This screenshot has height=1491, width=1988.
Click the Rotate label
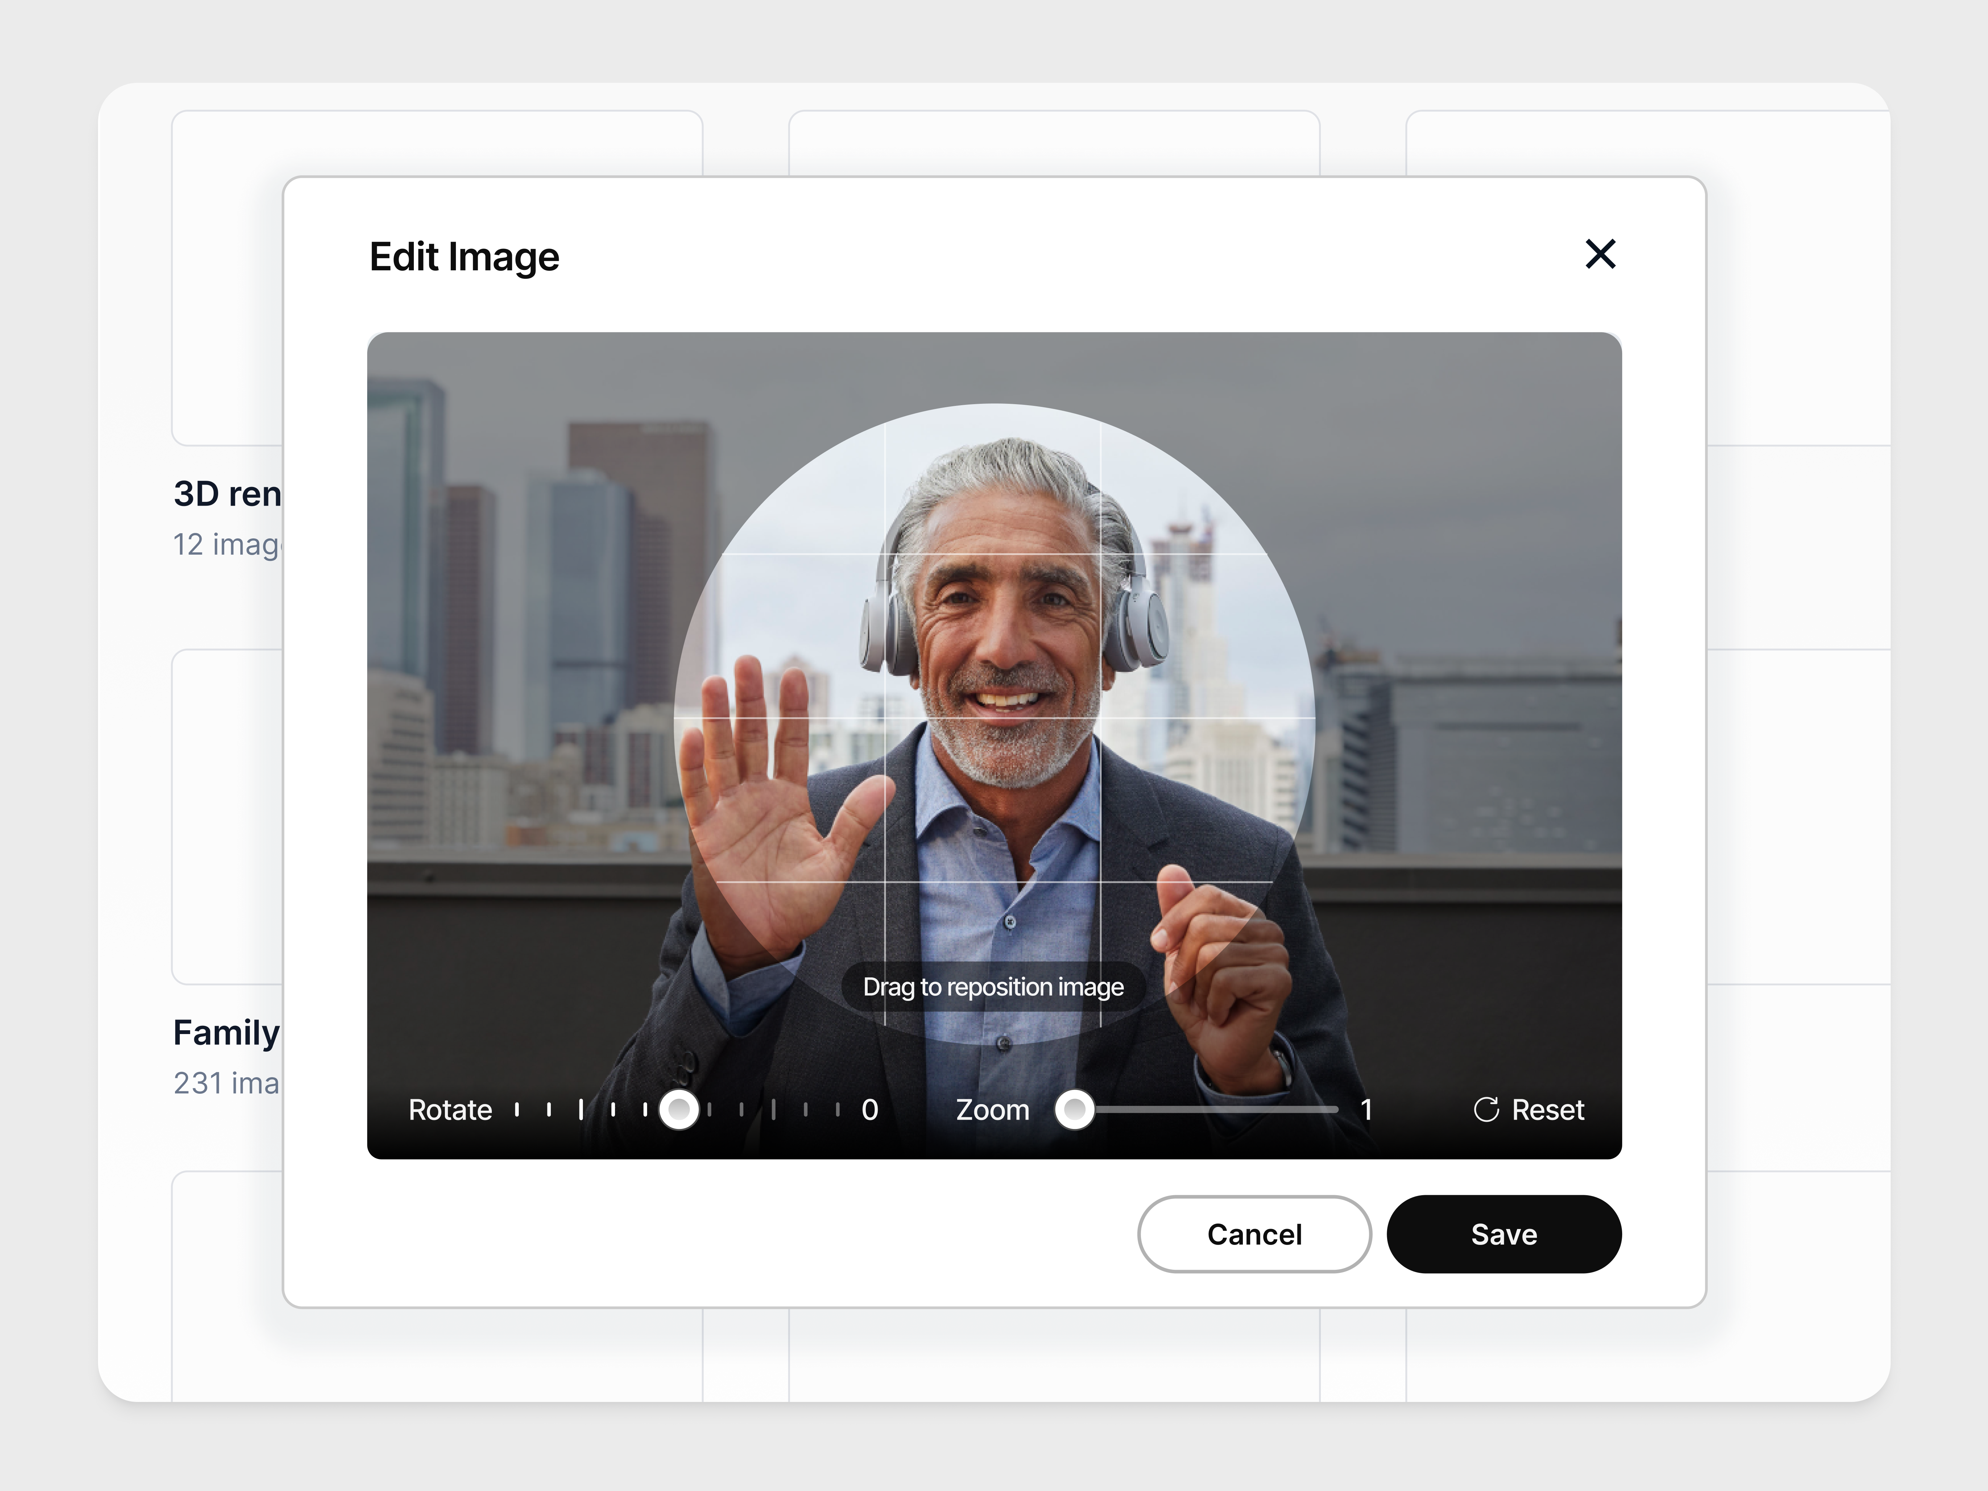click(450, 1110)
